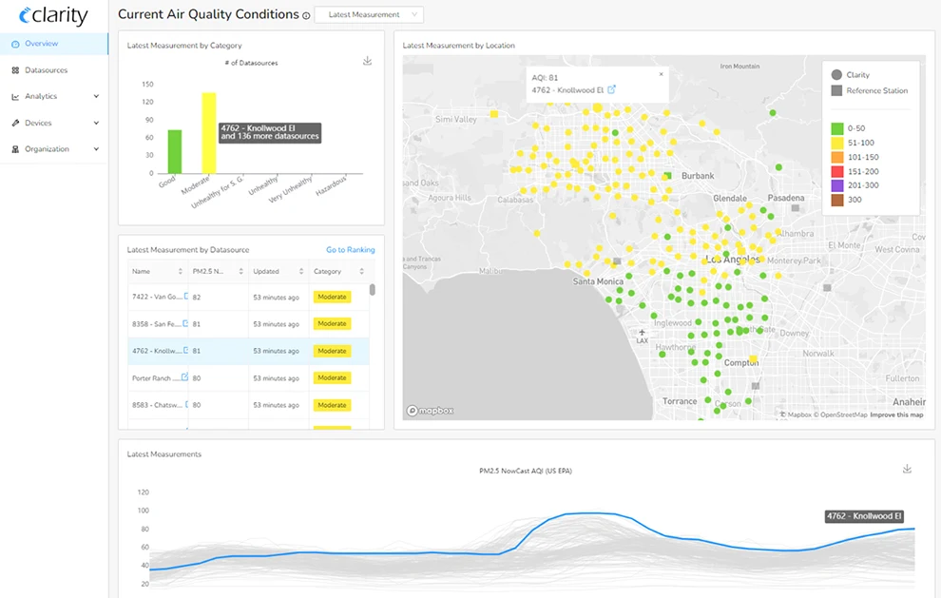
Task: Download the Latest Measurements chart
Action: pyautogui.click(x=907, y=469)
